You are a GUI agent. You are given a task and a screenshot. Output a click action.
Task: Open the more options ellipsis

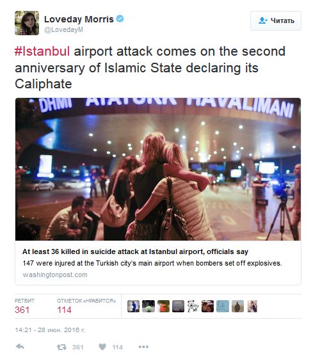[x=143, y=347]
